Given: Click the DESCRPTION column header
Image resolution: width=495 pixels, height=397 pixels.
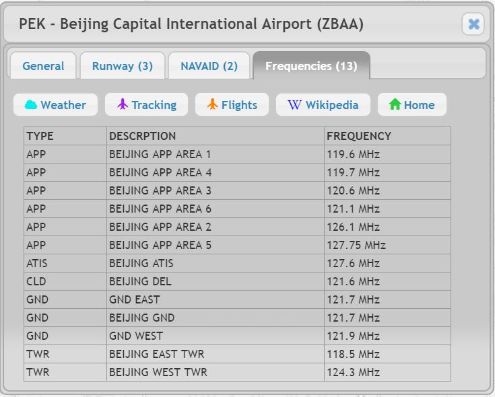Looking at the screenshot, I should point(216,136).
